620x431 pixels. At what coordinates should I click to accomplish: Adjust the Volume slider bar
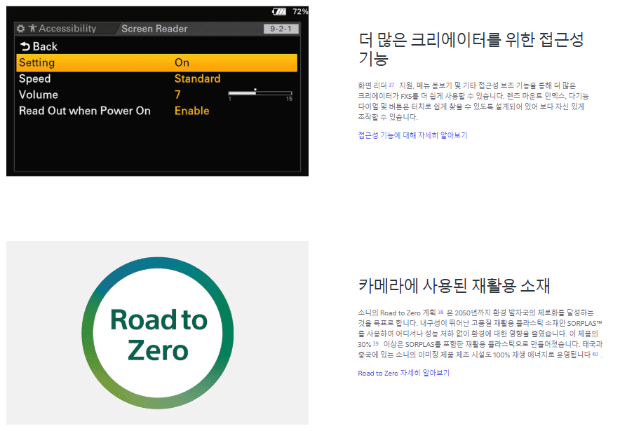[x=260, y=93]
